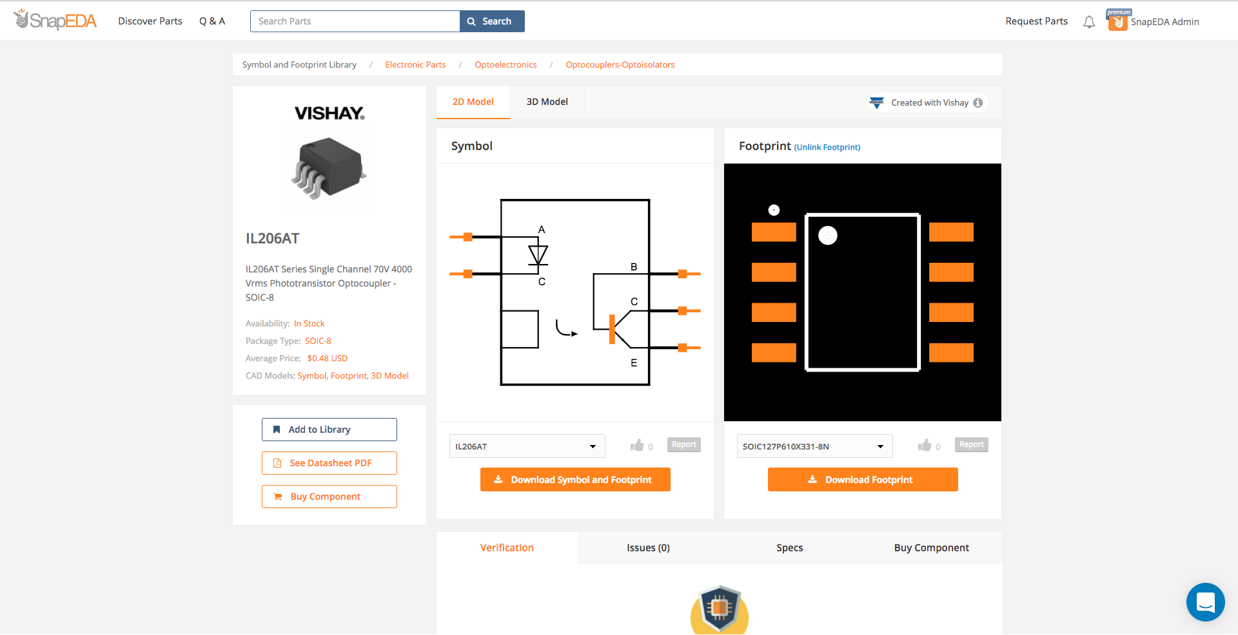Screen dimensions: 1238x635
Task: Open Q & A in the navbar
Action: 212,21
